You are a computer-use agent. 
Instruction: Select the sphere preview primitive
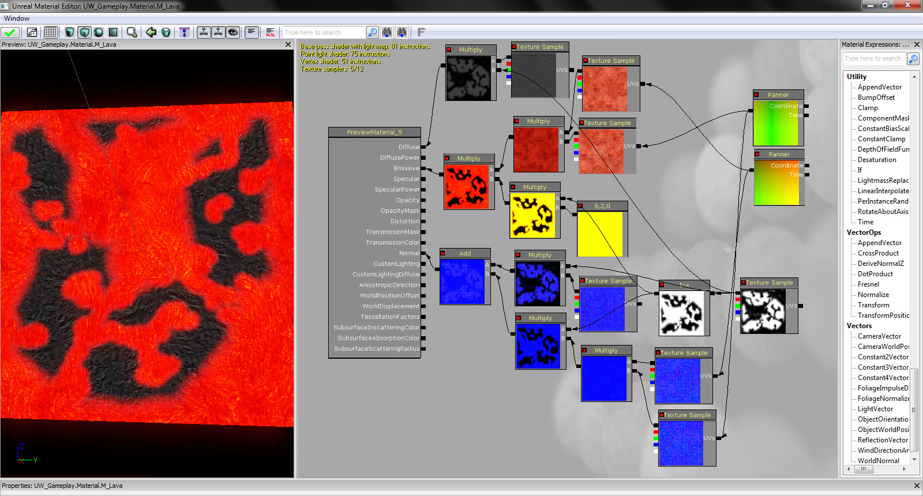coord(99,32)
